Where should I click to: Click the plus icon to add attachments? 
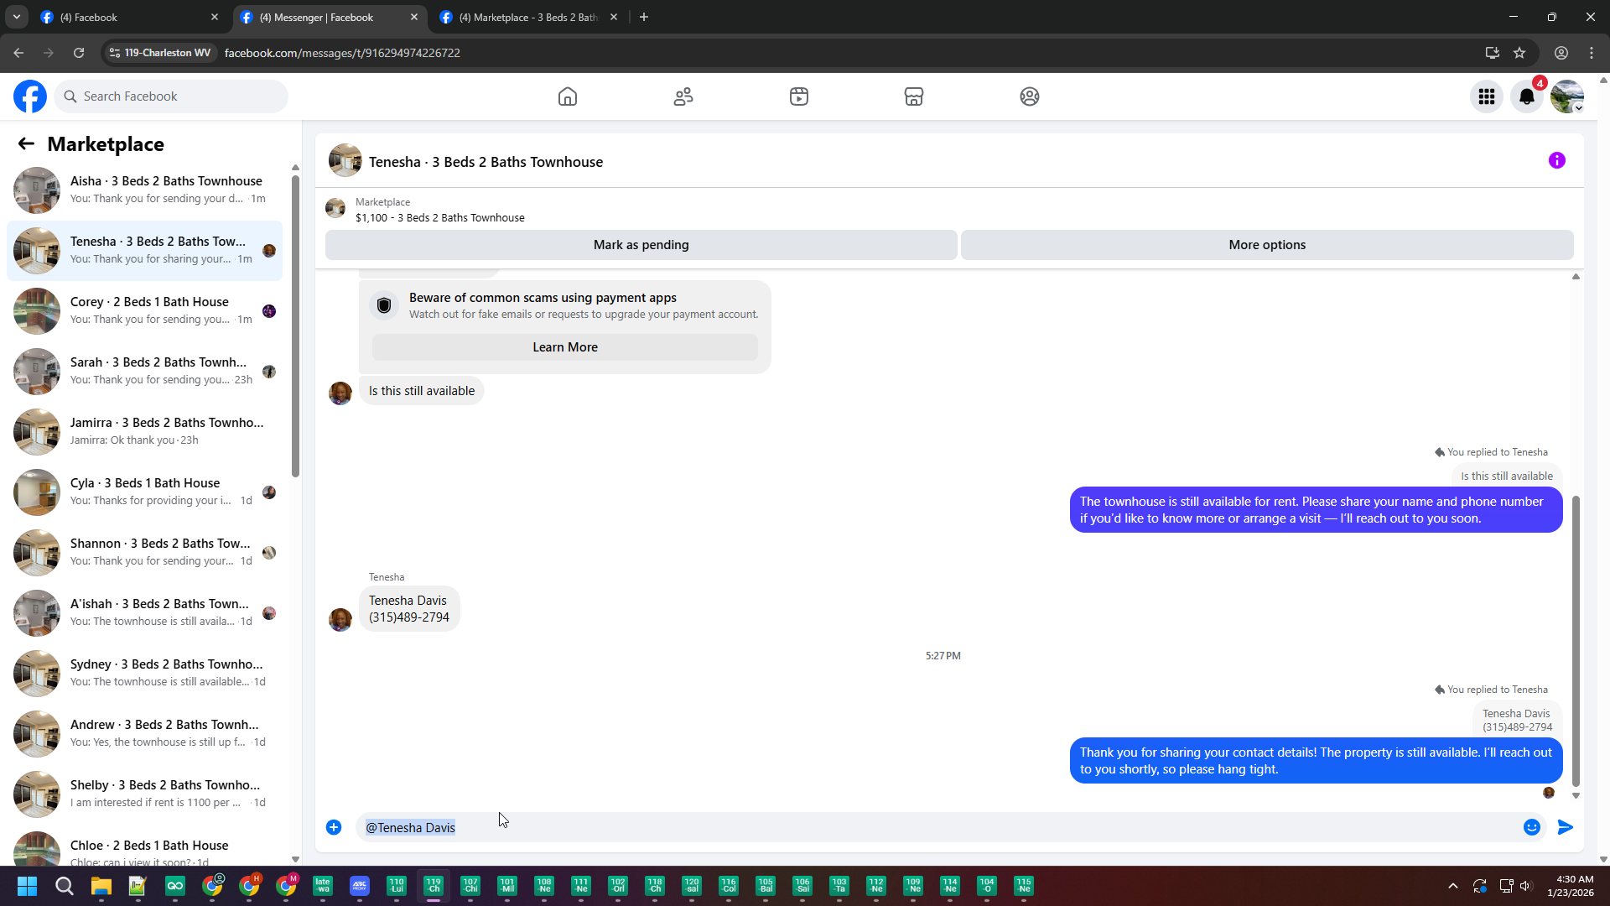[x=334, y=828]
